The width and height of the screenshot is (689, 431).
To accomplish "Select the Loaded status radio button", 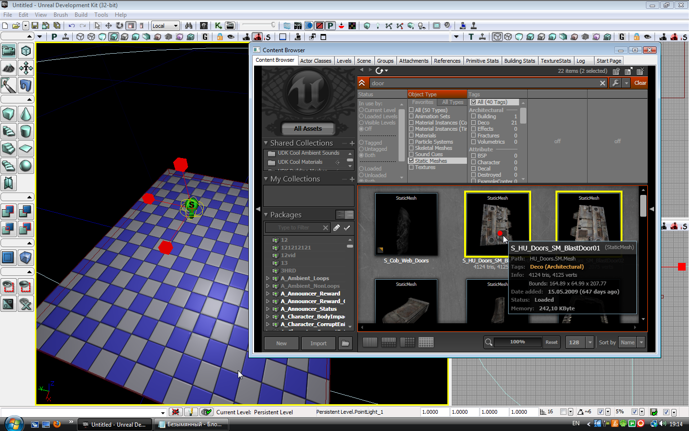I will click(362, 169).
